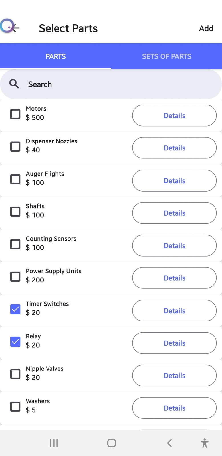Uncheck the Timer Switches checkbox
Screen dimensions: 222x456
click(15, 309)
